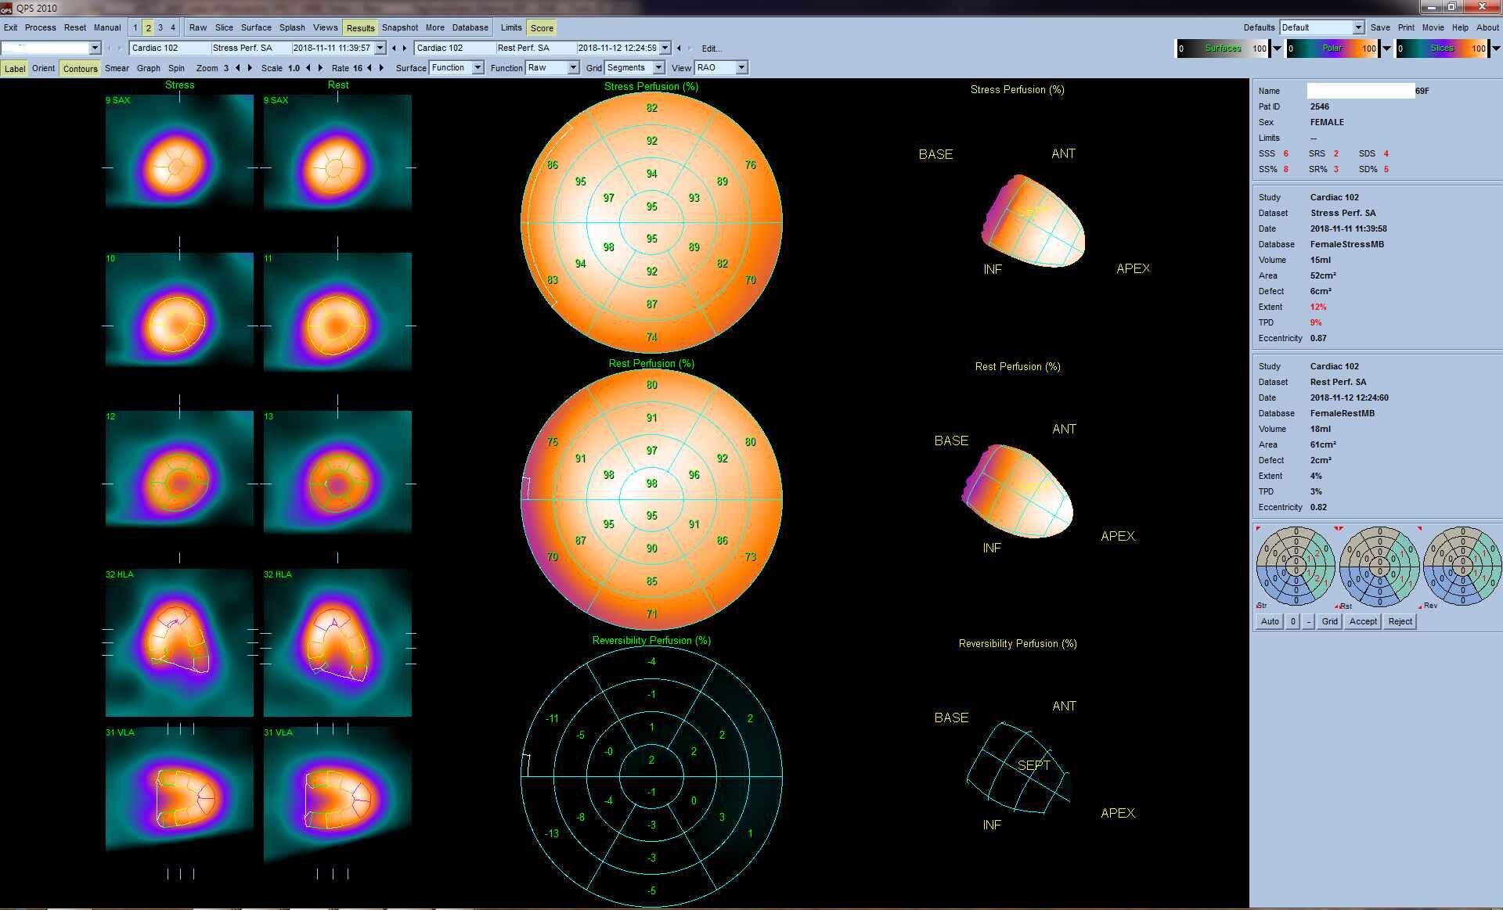Decrease the Scale value with left arrow
The width and height of the screenshot is (1503, 910).
[x=308, y=68]
